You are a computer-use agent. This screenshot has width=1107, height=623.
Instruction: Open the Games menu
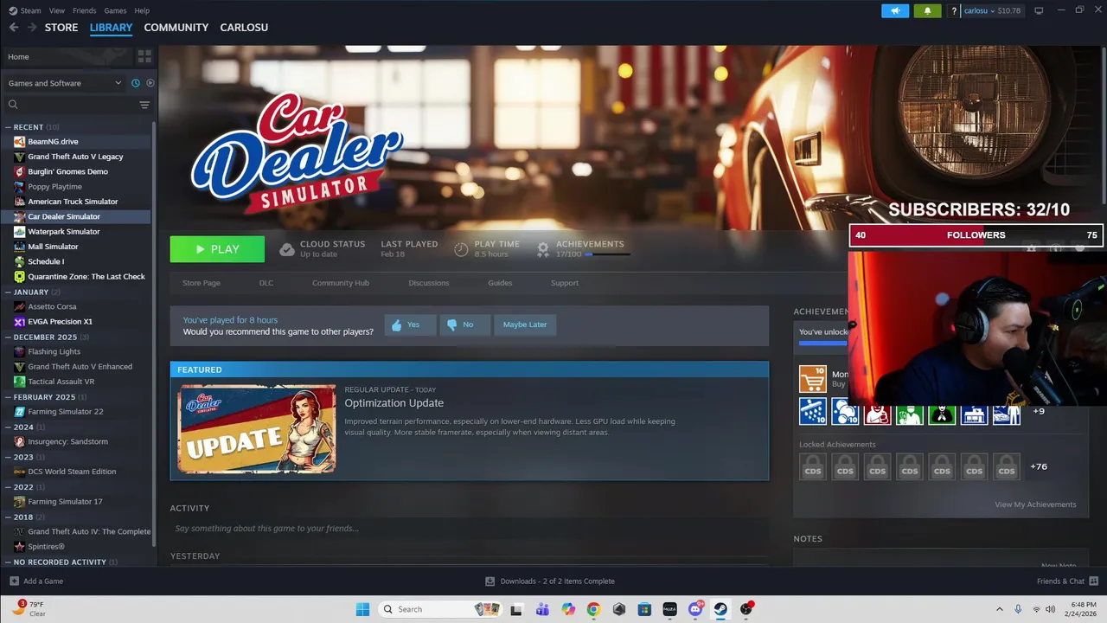pyautogui.click(x=115, y=10)
